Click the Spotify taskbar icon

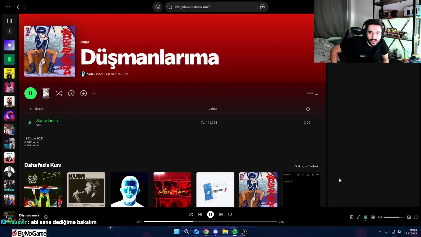[235, 232]
